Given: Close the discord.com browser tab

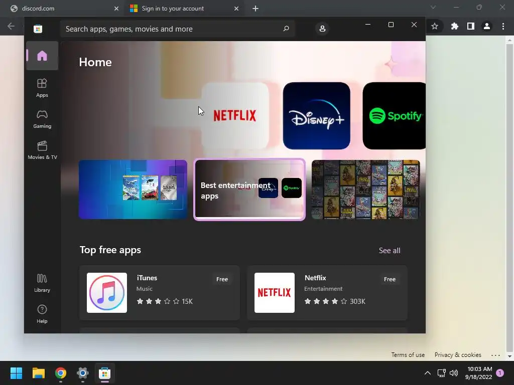Looking at the screenshot, I should coord(116,9).
